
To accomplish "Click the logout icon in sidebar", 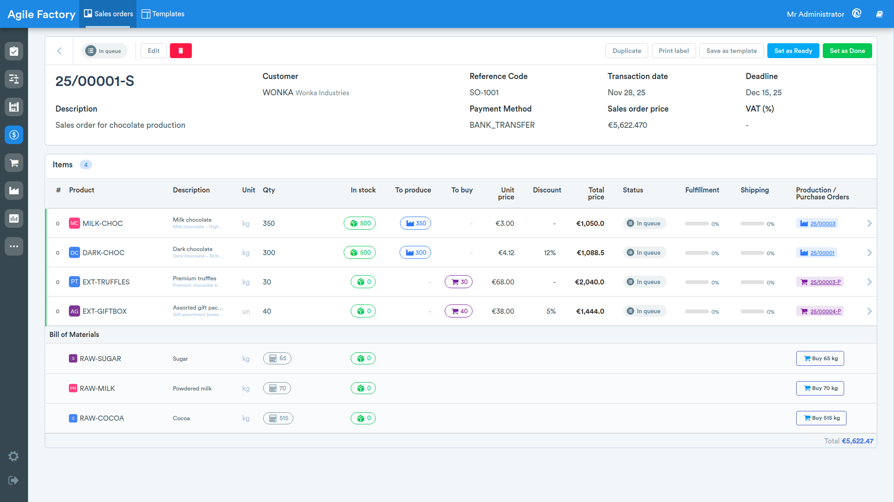I will [14, 480].
